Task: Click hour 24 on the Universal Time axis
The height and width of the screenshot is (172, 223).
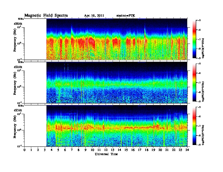Action: [x=187, y=150]
